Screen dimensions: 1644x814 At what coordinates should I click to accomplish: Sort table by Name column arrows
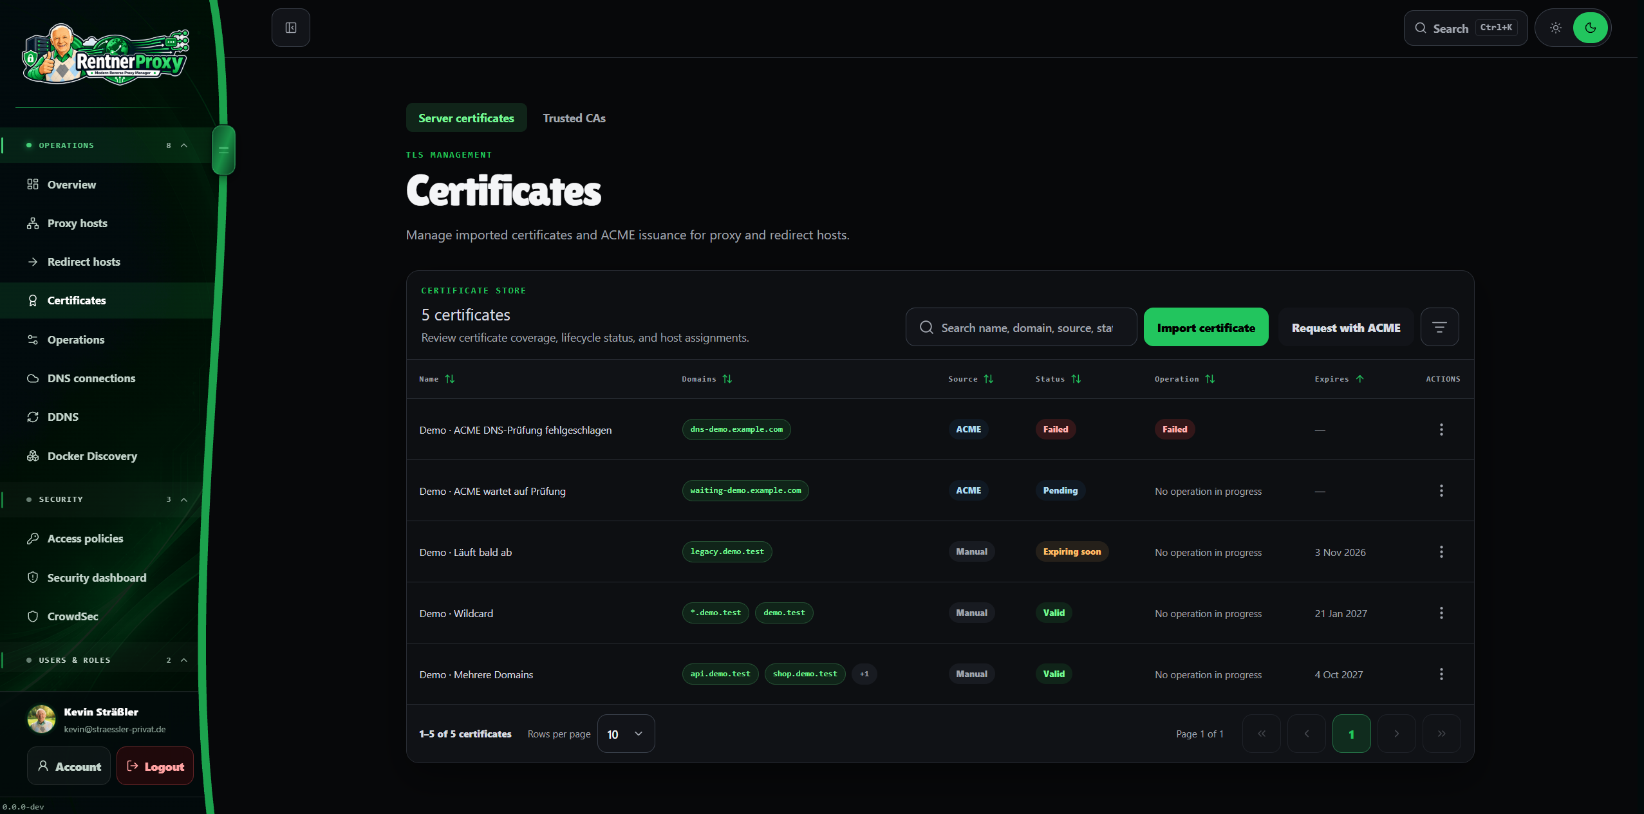point(450,379)
